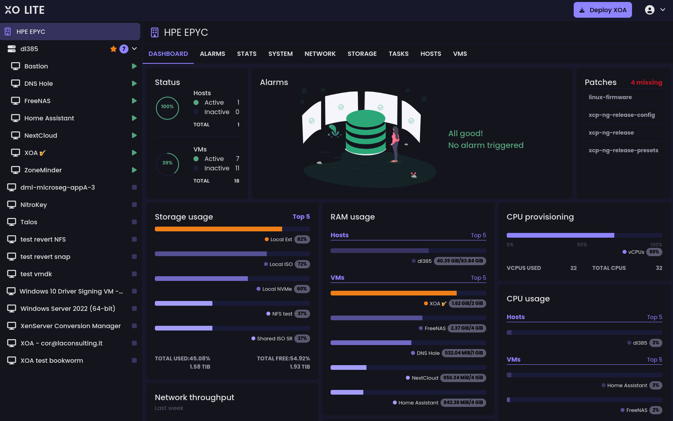673x421 pixels.
Task: Click the Deploy XOA button
Action: point(602,10)
